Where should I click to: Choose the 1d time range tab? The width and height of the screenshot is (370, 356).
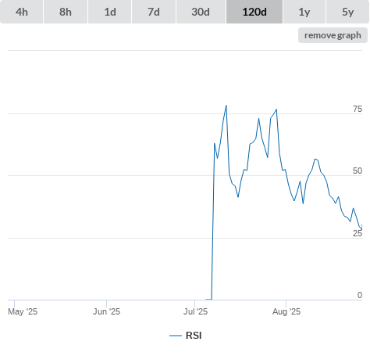click(x=110, y=12)
